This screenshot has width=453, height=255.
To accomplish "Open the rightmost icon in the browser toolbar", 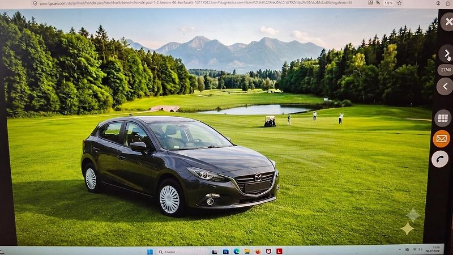I will tap(448, 3).
